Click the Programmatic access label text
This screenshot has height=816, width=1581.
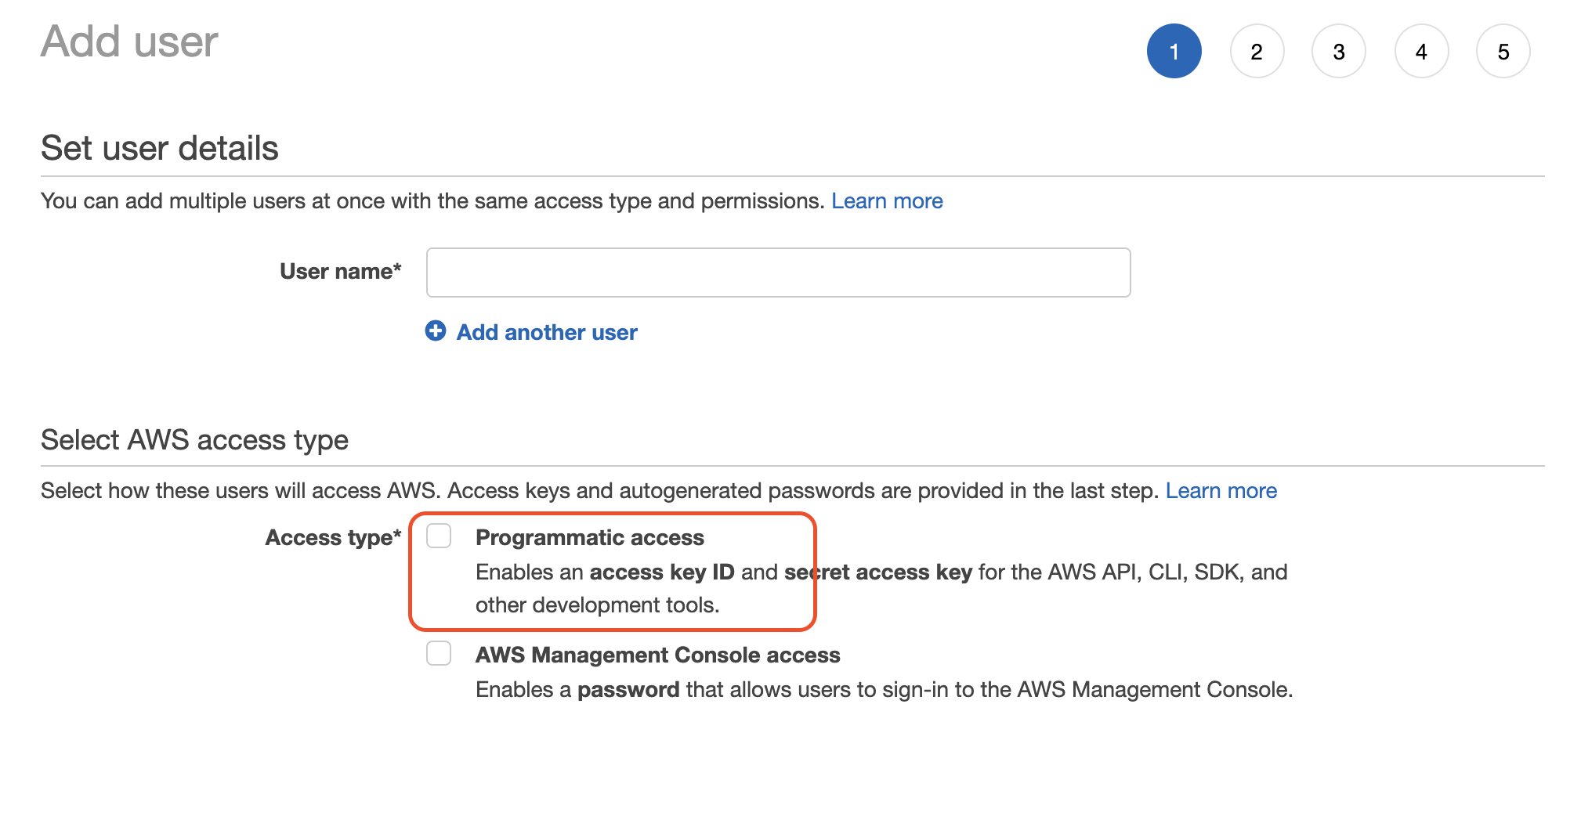pos(589,538)
